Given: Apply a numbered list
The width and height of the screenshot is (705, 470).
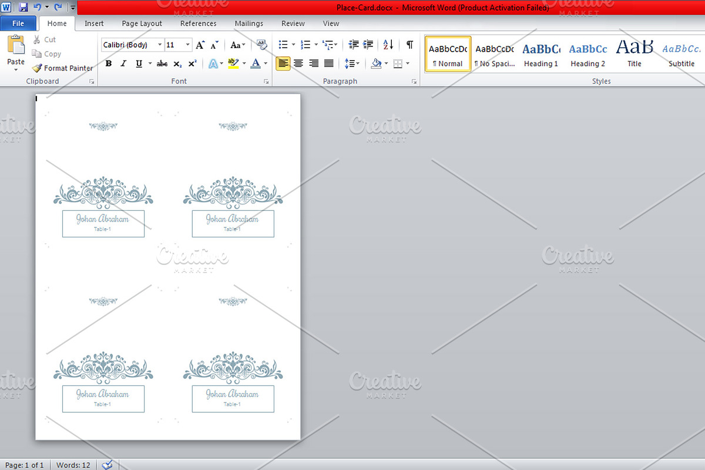Looking at the screenshot, I should (x=305, y=45).
